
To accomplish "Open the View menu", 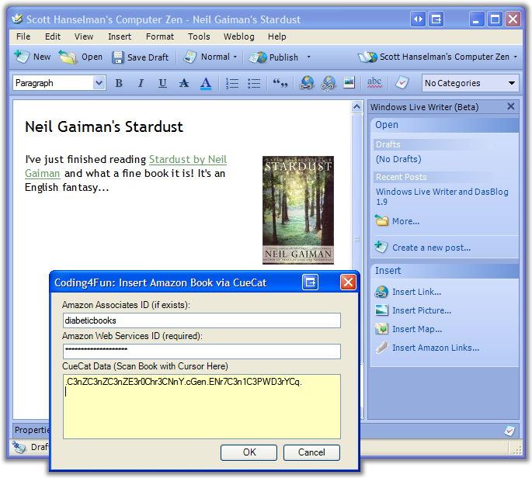I will pos(84,36).
